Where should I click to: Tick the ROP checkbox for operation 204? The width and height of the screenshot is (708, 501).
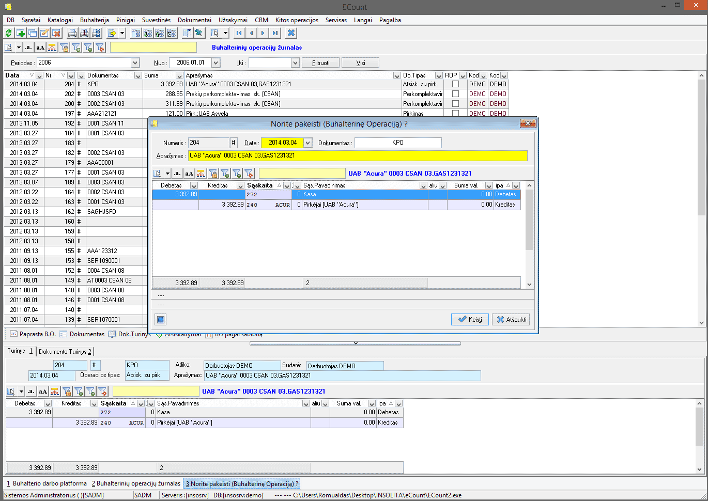455,84
